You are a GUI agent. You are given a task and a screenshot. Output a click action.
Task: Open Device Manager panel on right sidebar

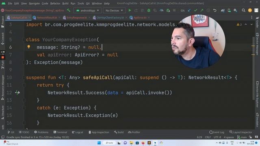(x=257, y=44)
